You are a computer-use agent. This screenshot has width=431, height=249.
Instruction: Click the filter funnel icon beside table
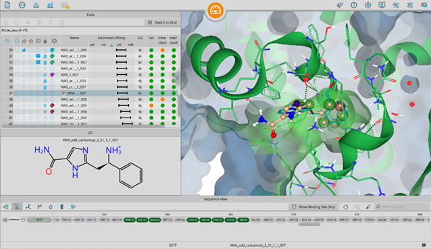[x=177, y=78]
